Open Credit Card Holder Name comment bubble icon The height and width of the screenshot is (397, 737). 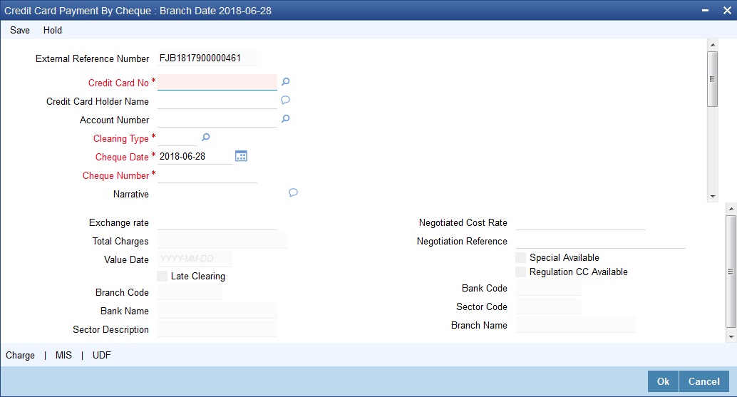(x=285, y=100)
